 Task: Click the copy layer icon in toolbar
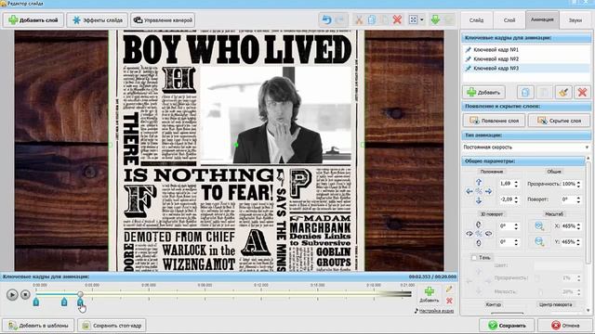tap(372, 19)
